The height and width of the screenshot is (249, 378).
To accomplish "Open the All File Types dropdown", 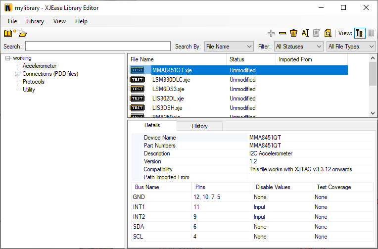I will tap(351, 47).
